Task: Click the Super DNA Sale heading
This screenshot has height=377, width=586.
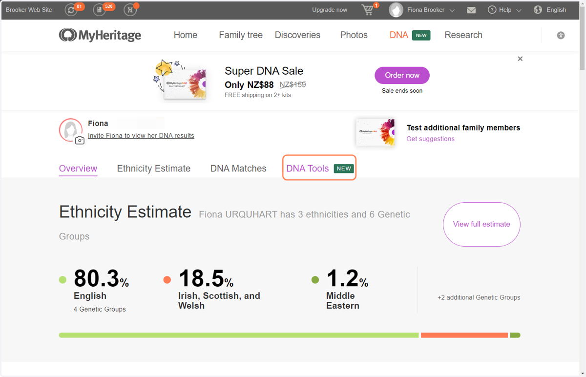Action: 264,71
